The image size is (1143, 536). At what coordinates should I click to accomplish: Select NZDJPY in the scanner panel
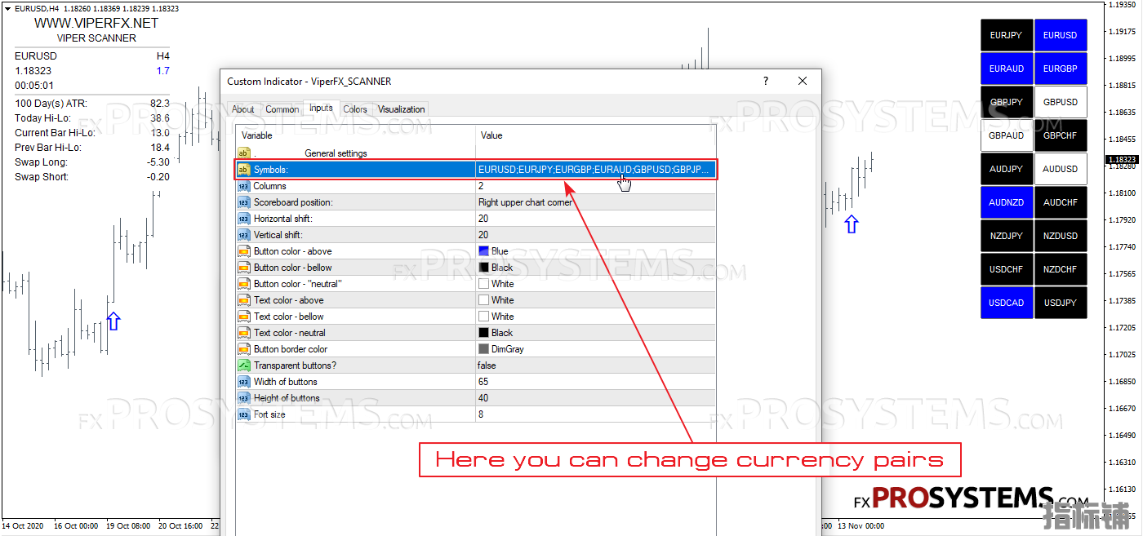[1006, 237]
